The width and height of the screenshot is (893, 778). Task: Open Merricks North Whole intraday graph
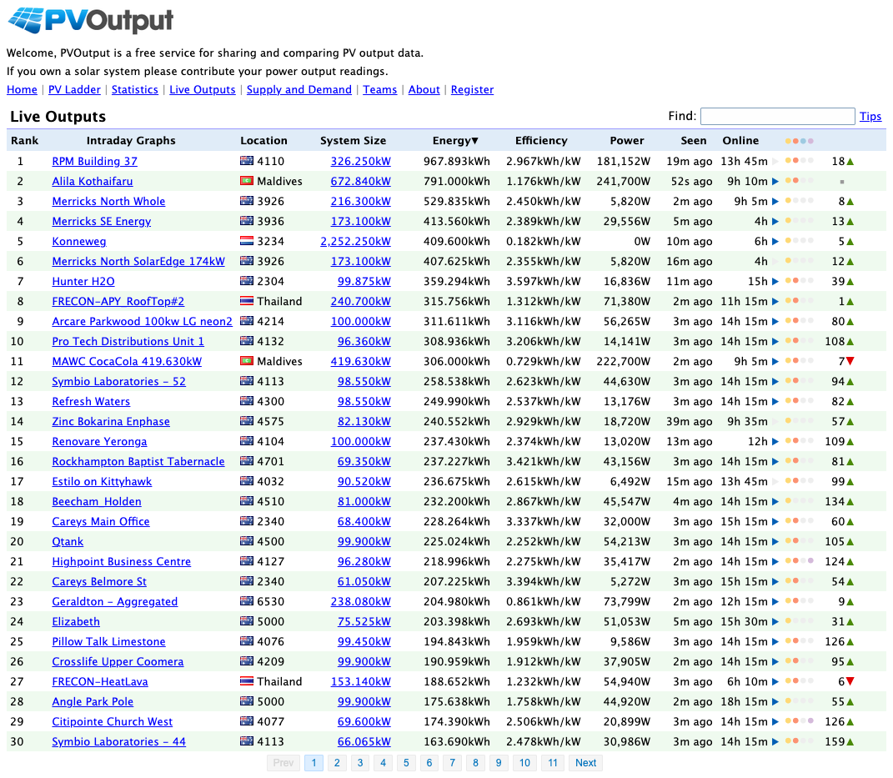(108, 201)
